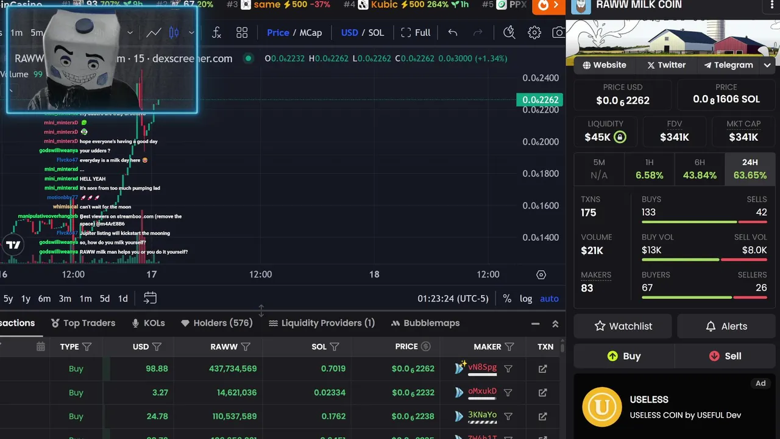The width and height of the screenshot is (780, 439).
Task: Open the USELESS COIN ad
Action: [675, 406]
